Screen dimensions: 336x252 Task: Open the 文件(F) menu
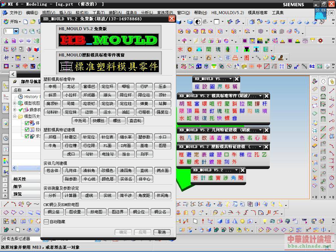coord(15,13)
